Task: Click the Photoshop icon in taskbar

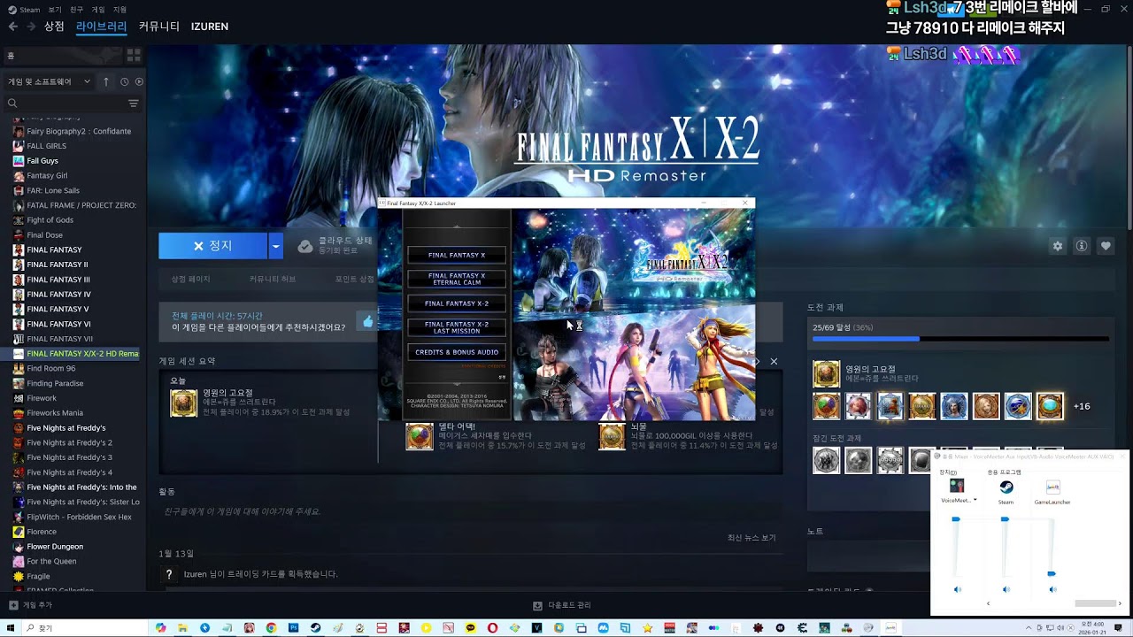Action: (293, 627)
